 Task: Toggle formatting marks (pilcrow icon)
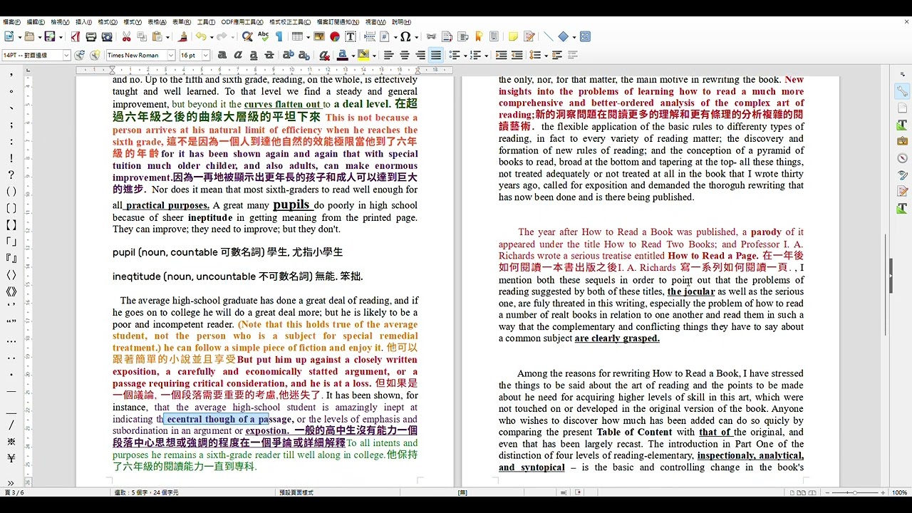click(x=279, y=36)
